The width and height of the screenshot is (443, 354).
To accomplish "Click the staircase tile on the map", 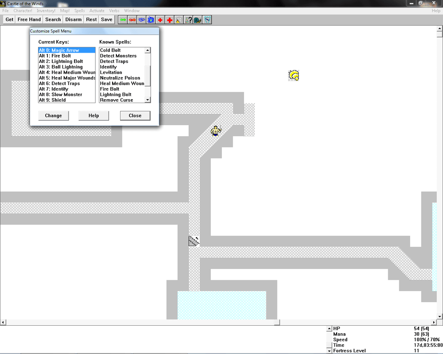I will (x=194, y=241).
